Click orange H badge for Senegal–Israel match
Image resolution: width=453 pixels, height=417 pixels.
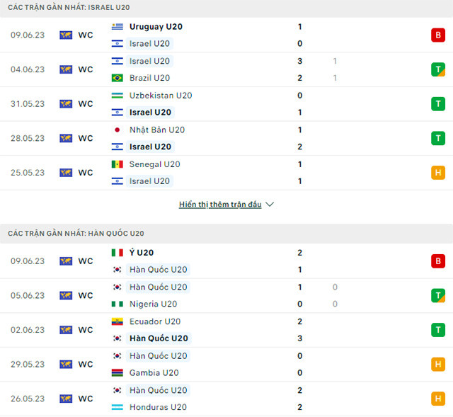pos(437,173)
